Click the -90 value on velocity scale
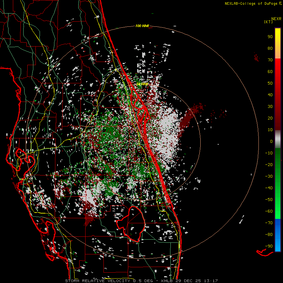 click(x=269, y=246)
